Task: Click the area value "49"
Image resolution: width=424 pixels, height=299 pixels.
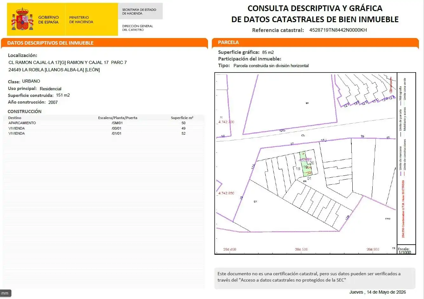Action: click(184, 128)
